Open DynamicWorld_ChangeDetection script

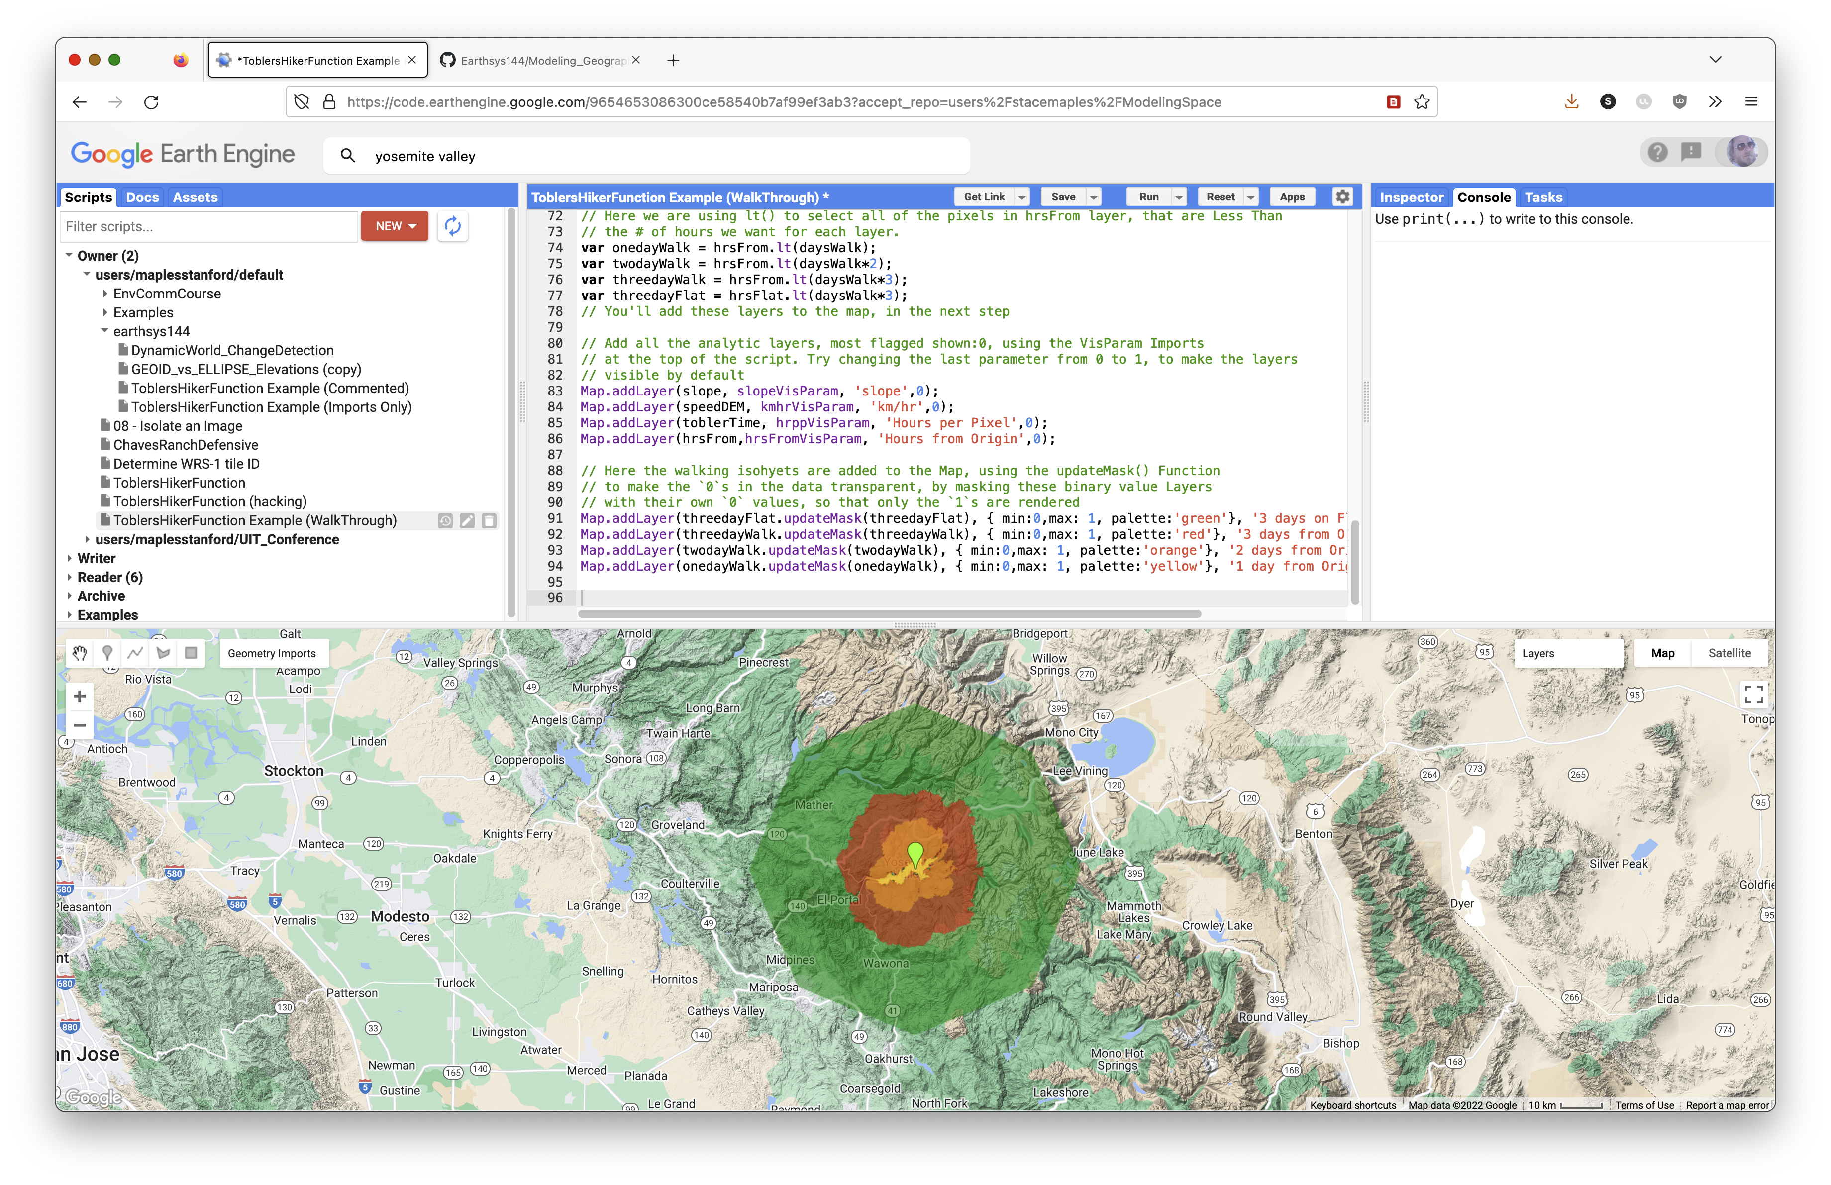point(232,351)
